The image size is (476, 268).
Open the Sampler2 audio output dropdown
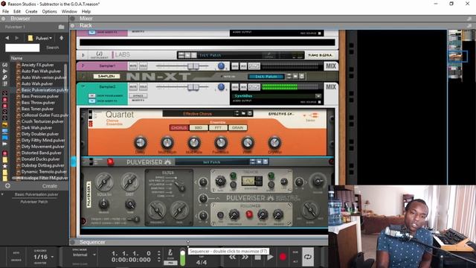(x=318, y=96)
